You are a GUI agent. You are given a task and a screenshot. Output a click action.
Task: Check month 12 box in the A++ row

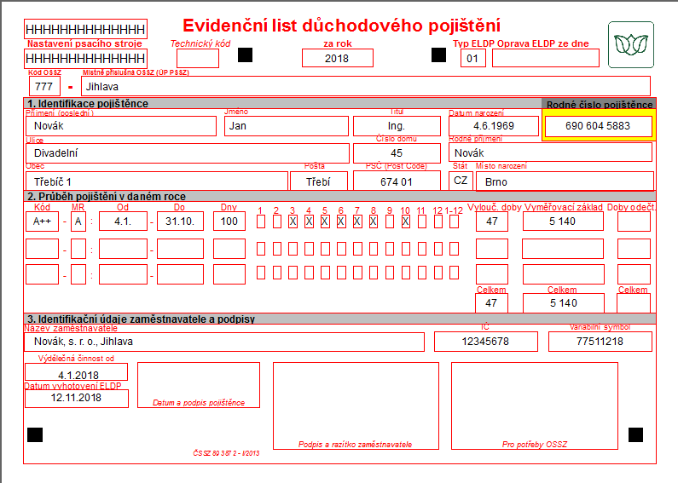(438, 221)
